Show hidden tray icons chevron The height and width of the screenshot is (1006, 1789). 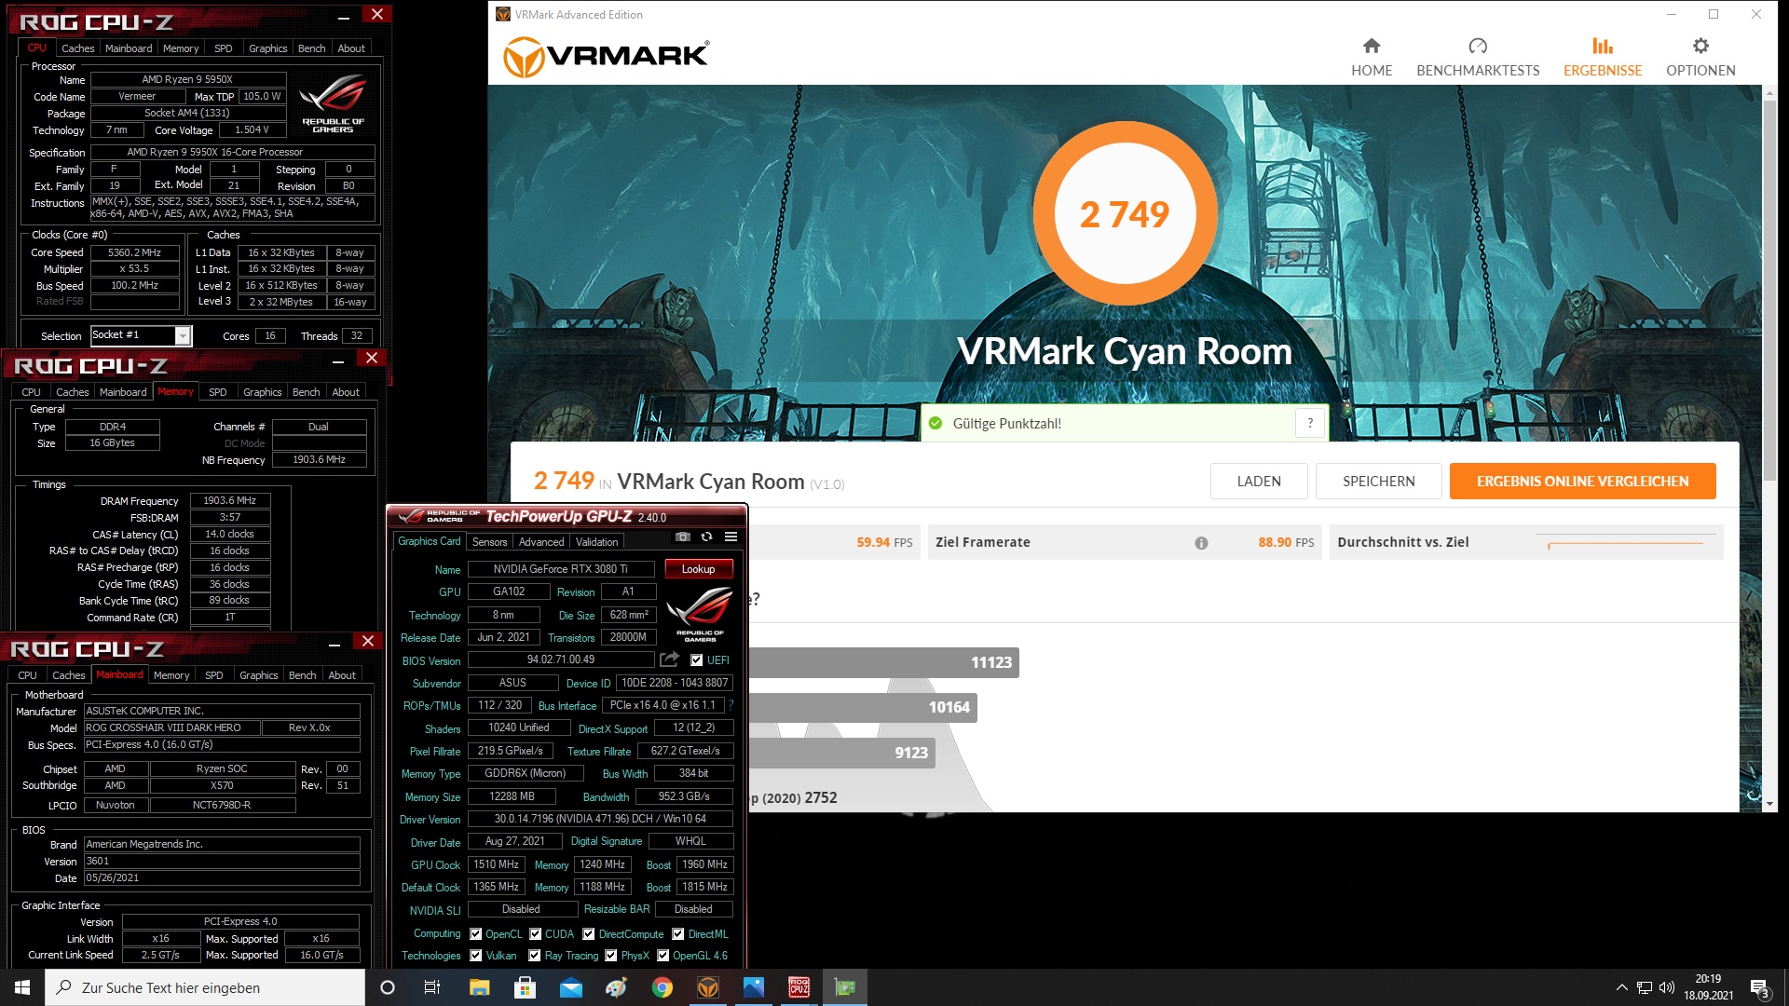[x=1621, y=987]
